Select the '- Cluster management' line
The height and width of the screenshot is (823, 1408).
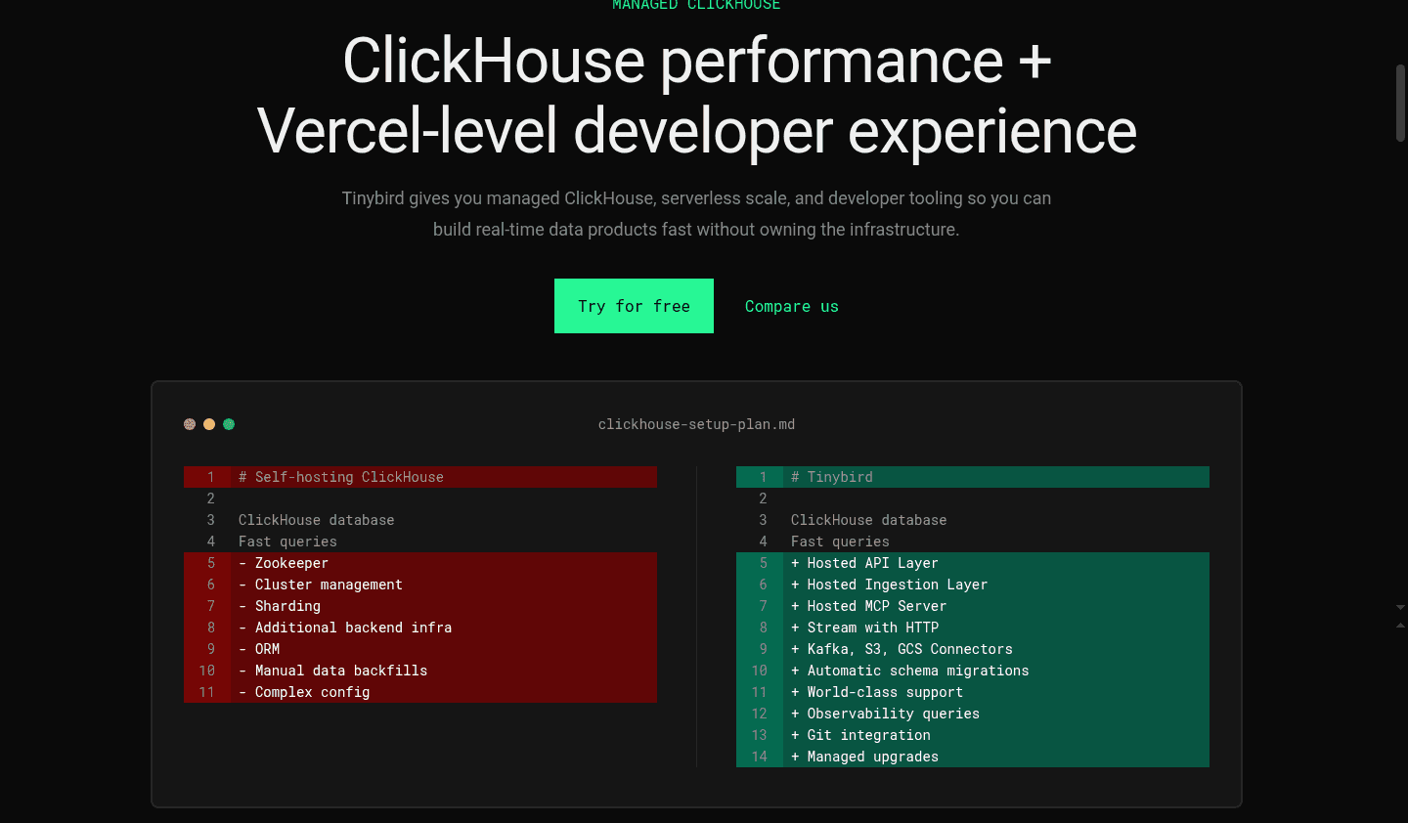tap(420, 585)
